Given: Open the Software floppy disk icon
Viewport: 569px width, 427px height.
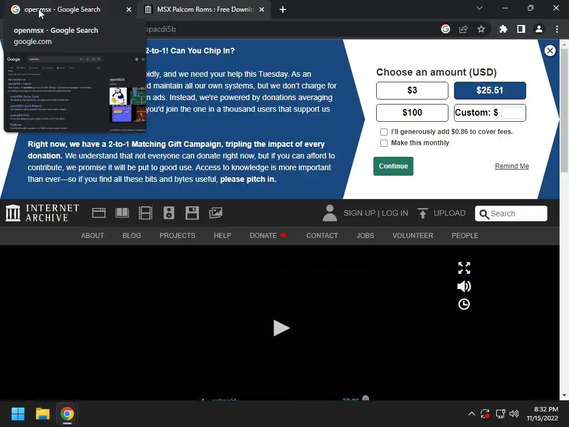Looking at the screenshot, I should pyautogui.click(x=192, y=213).
